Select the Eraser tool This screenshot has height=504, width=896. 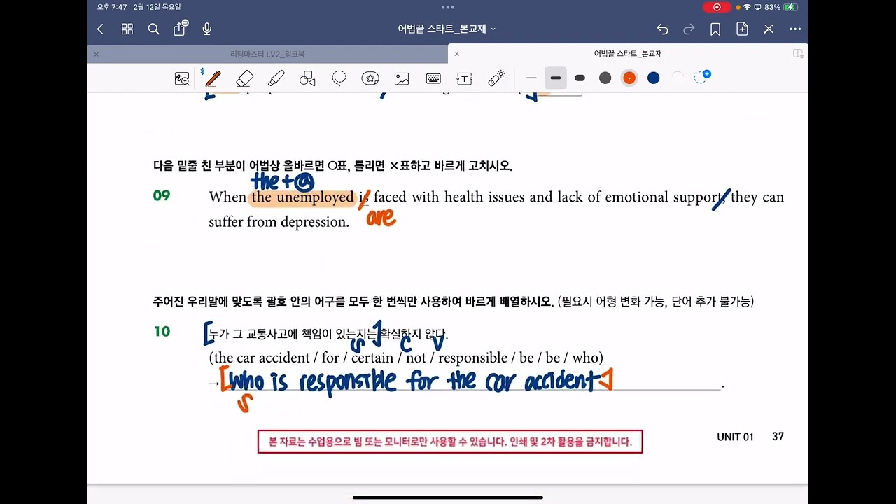244,78
